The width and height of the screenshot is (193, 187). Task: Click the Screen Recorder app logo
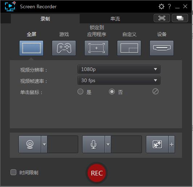11,6
